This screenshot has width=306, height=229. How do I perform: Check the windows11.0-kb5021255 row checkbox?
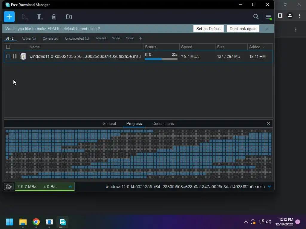click(8, 56)
